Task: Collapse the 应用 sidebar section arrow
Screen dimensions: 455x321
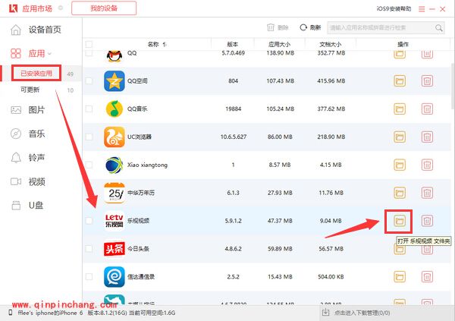Action: (49, 54)
